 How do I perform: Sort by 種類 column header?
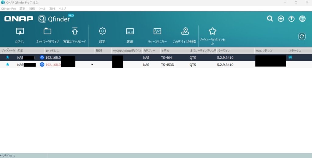[x=103, y=51]
